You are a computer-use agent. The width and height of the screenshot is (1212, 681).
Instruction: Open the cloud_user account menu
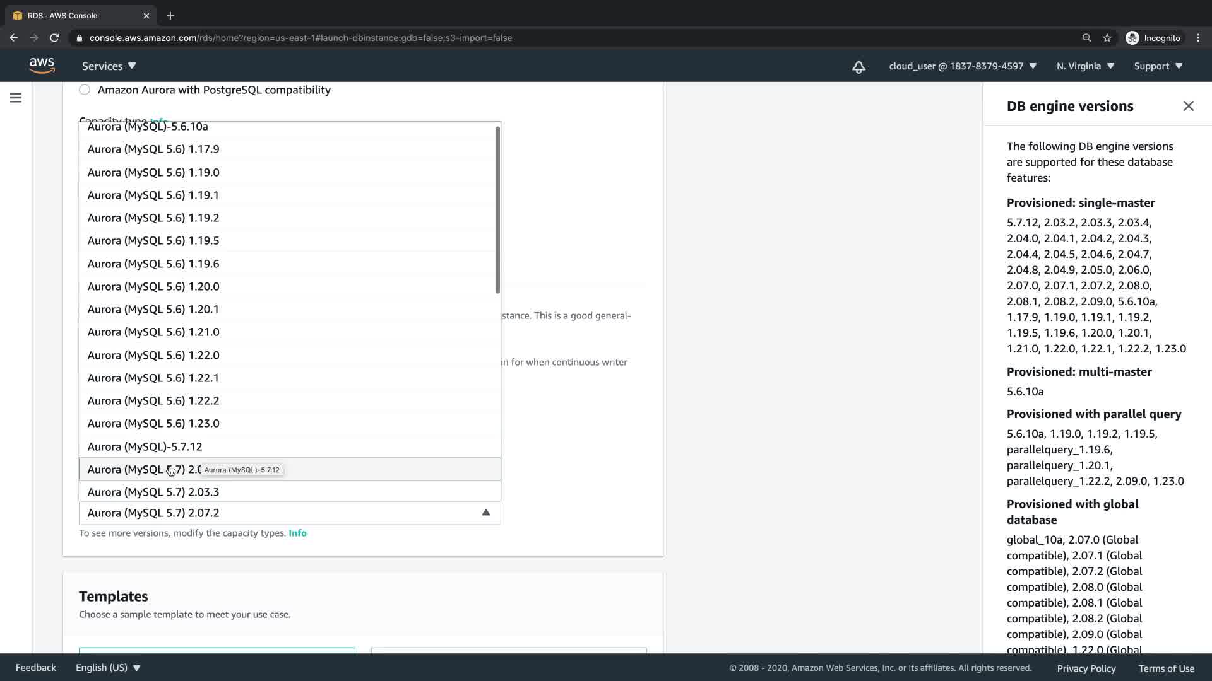tap(962, 66)
